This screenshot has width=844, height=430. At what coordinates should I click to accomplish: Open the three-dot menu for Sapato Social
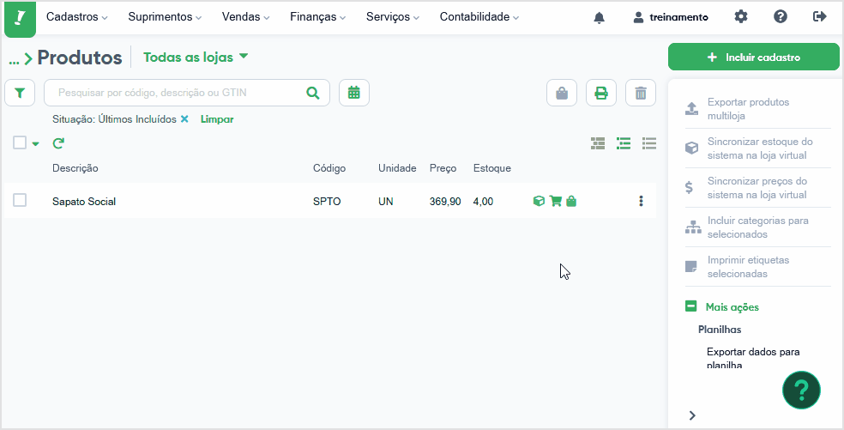click(641, 201)
